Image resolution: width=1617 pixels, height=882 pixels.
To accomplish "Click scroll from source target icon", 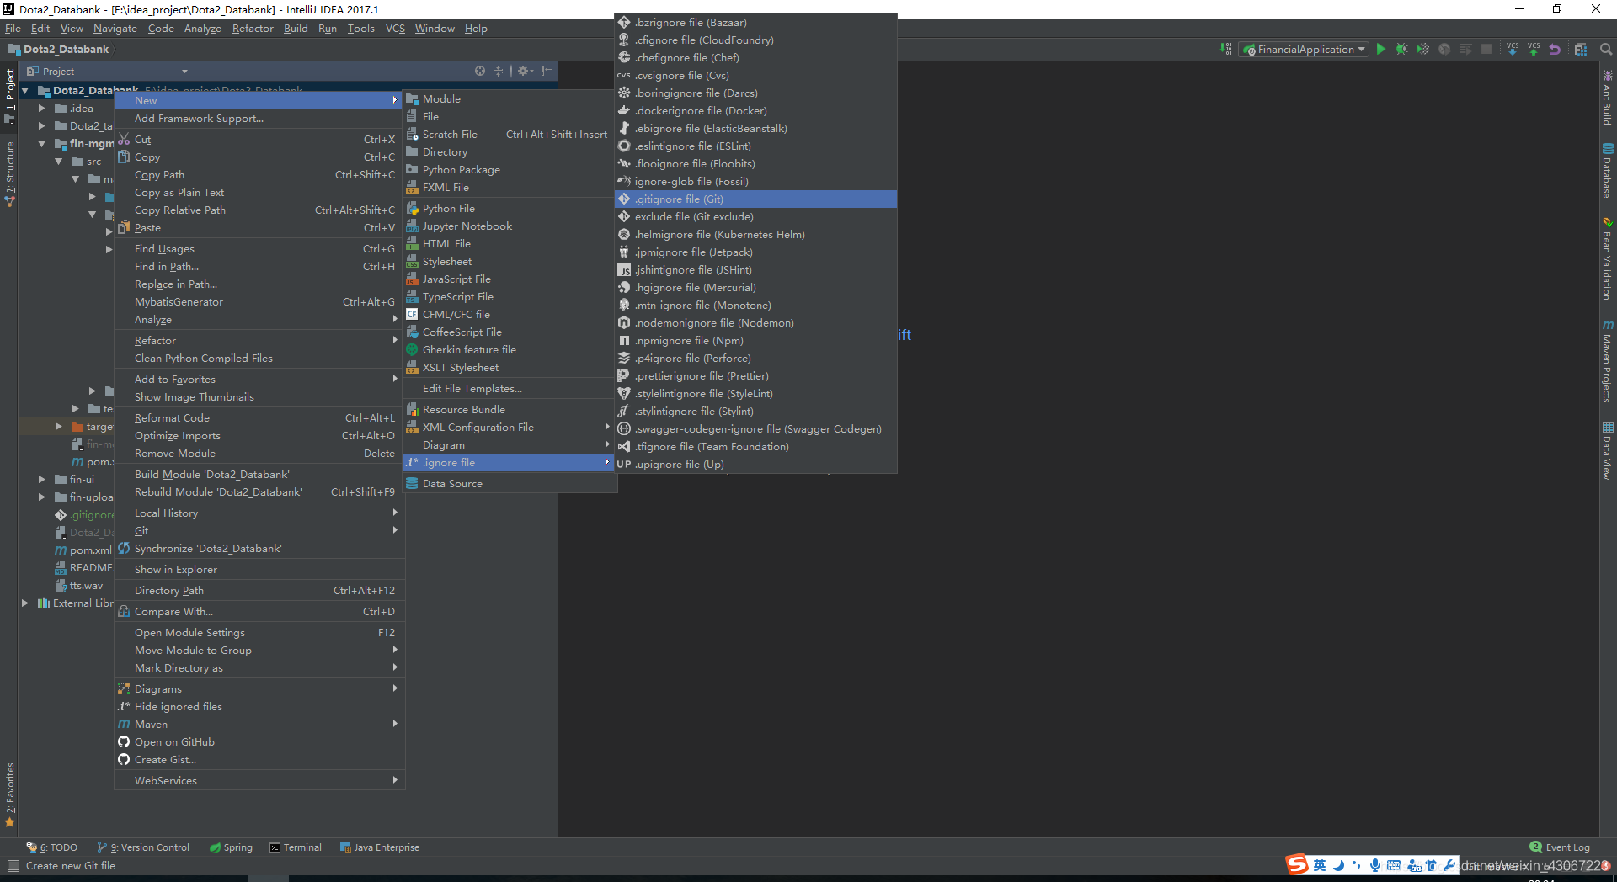I will [479, 72].
